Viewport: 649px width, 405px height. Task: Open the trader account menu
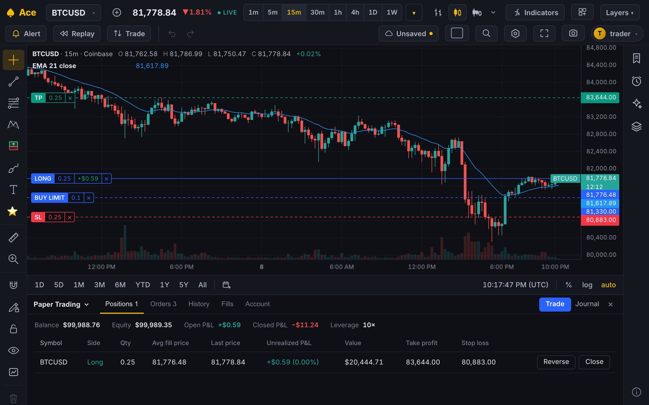click(x=617, y=33)
